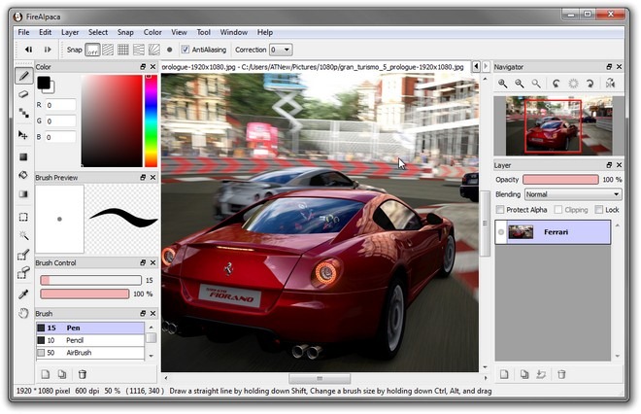This screenshot has height=414, width=641.
Task: Enable the Protect Alpha checkbox
Action: click(x=500, y=209)
